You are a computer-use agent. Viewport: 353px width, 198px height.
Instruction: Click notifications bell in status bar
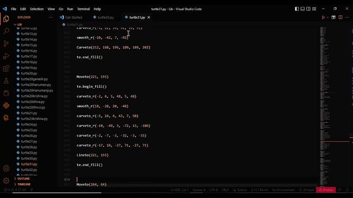coord(347,190)
